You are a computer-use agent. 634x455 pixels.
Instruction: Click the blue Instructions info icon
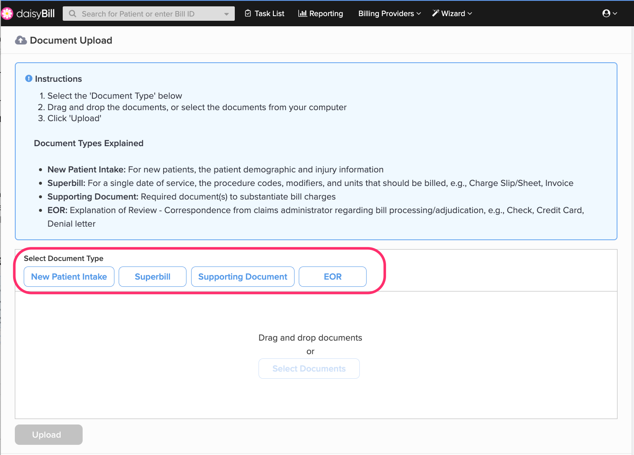pos(29,78)
